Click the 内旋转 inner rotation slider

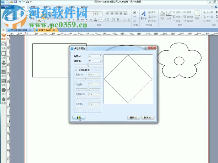coord(88,89)
